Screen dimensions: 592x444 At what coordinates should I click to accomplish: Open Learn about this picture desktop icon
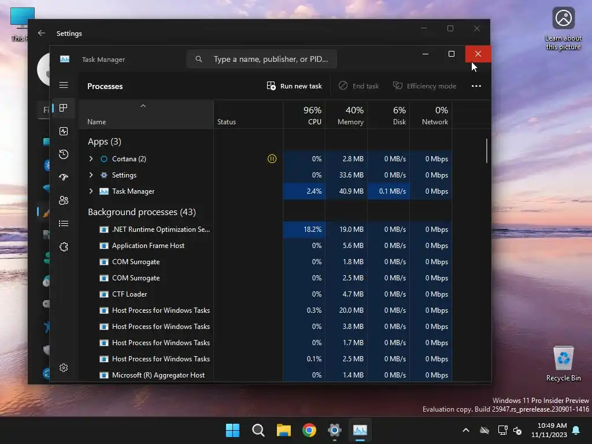tap(563, 29)
